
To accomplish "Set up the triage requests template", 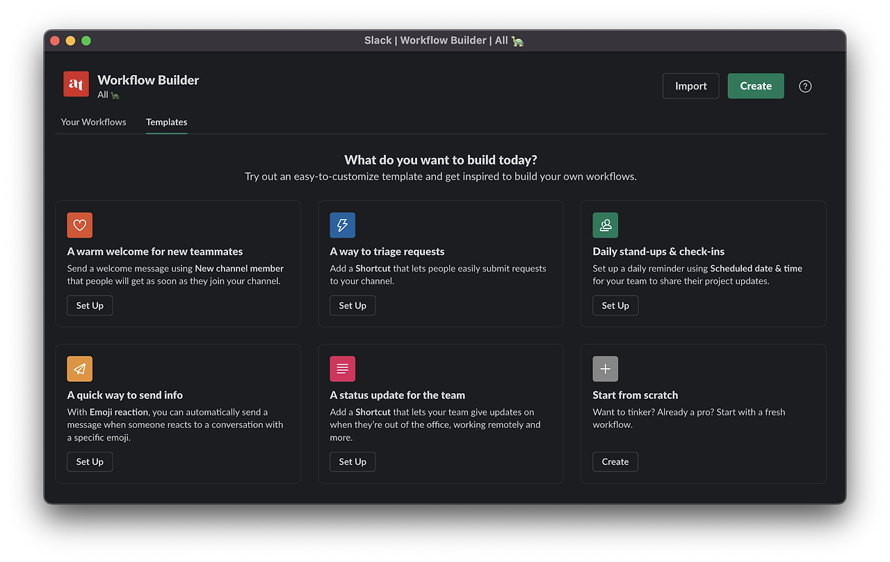I will pos(353,306).
